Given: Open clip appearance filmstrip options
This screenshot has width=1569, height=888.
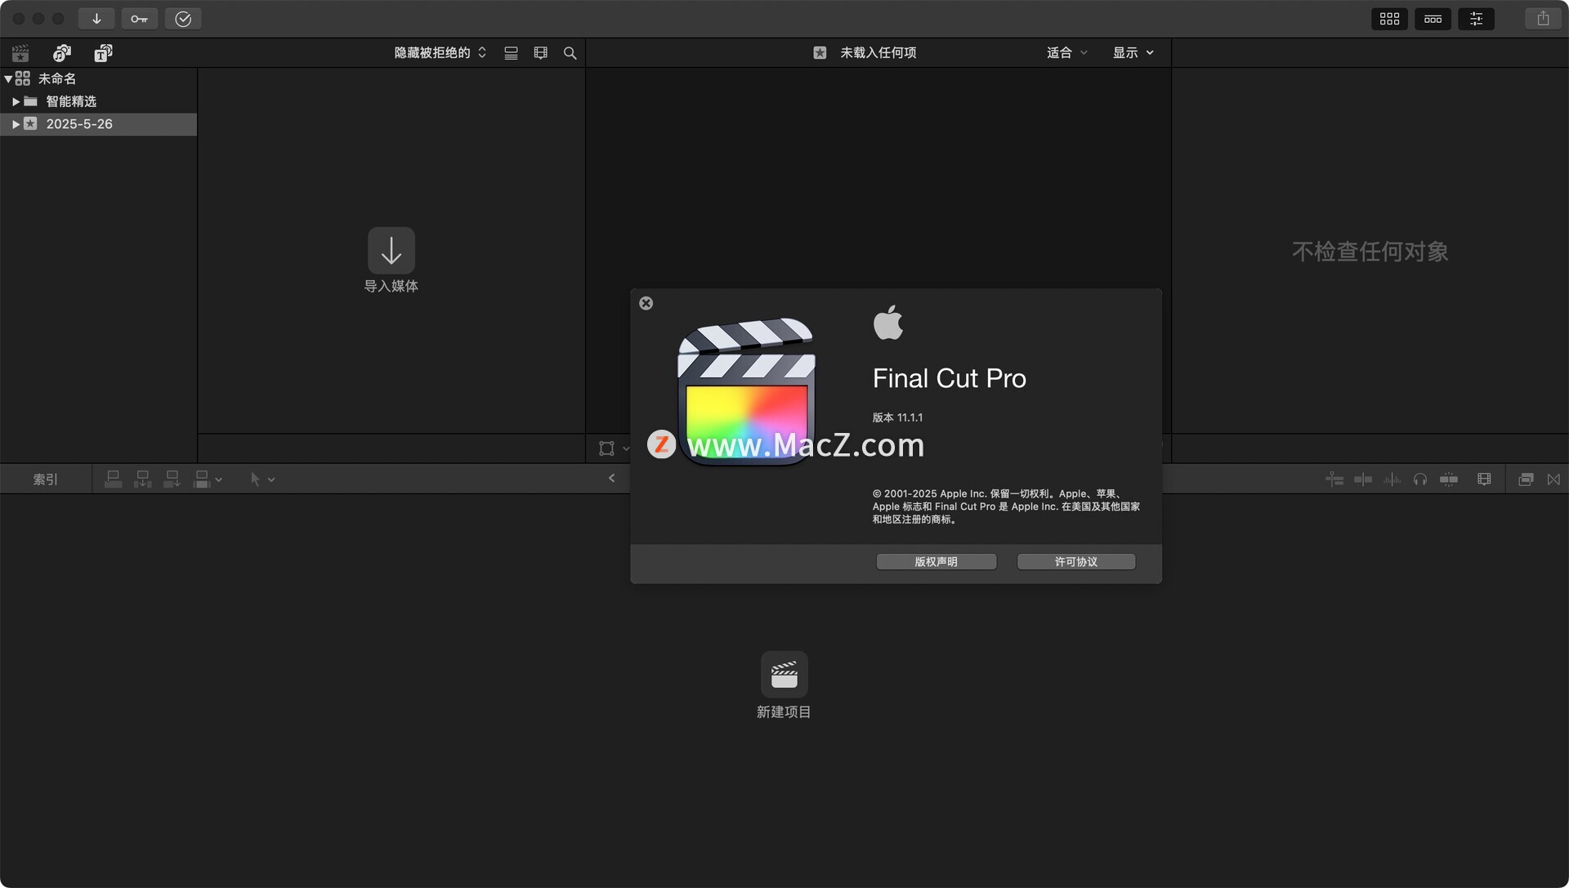Looking at the screenshot, I should pyautogui.click(x=540, y=53).
